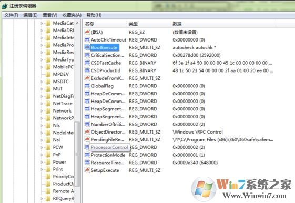Screen dimensions: 295x203
Task: Select the MediaPro tree key
Action: point(63,45)
